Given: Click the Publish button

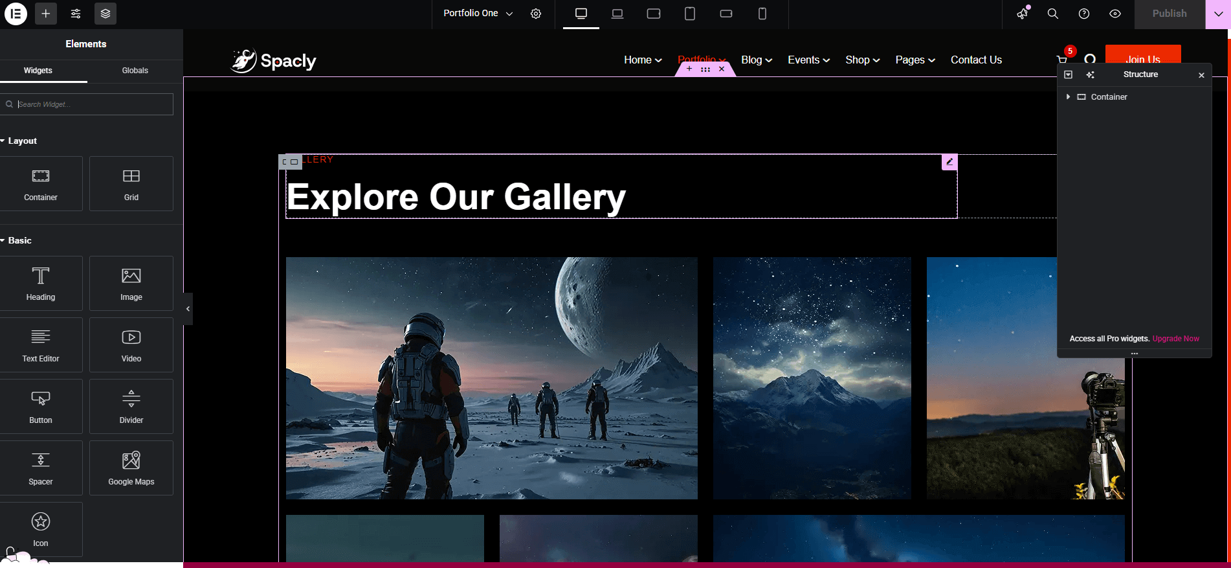Looking at the screenshot, I should [1170, 14].
